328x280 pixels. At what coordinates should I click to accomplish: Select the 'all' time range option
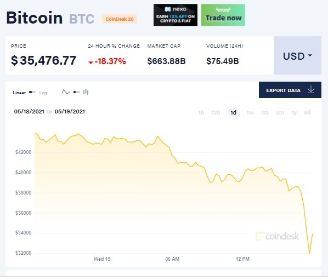(307, 113)
